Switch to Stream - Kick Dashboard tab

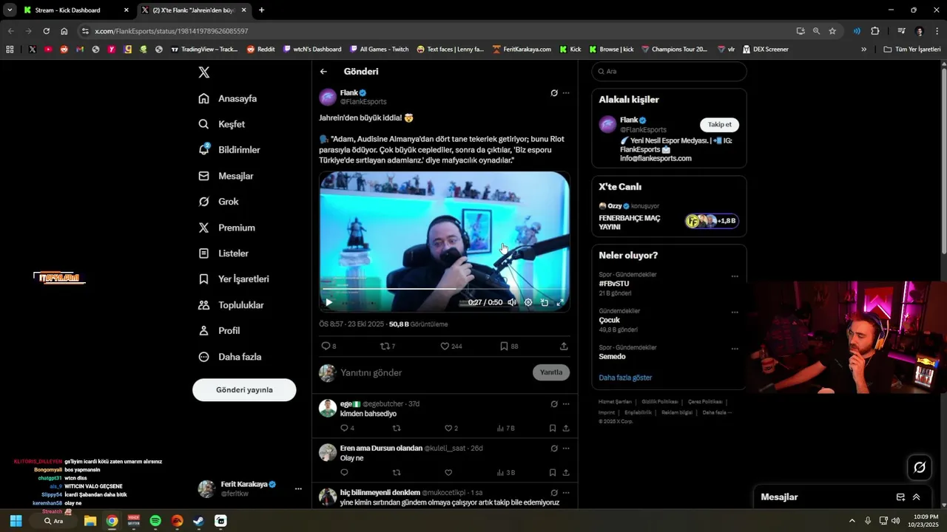point(74,10)
